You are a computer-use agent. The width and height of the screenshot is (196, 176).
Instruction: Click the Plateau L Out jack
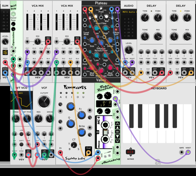(111, 9)
